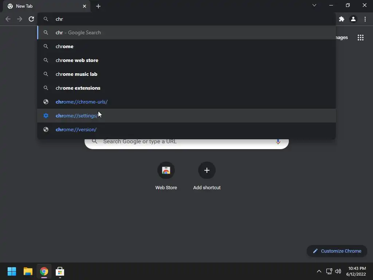Image resolution: width=373 pixels, height=280 pixels.
Task: Select the 'chr - Google Search' suggestion
Action: [x=186, y=32]
